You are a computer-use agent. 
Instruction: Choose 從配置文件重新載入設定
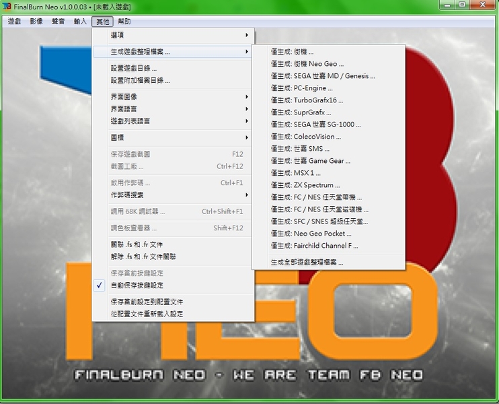pyautogui.click(x=174, y=314)
